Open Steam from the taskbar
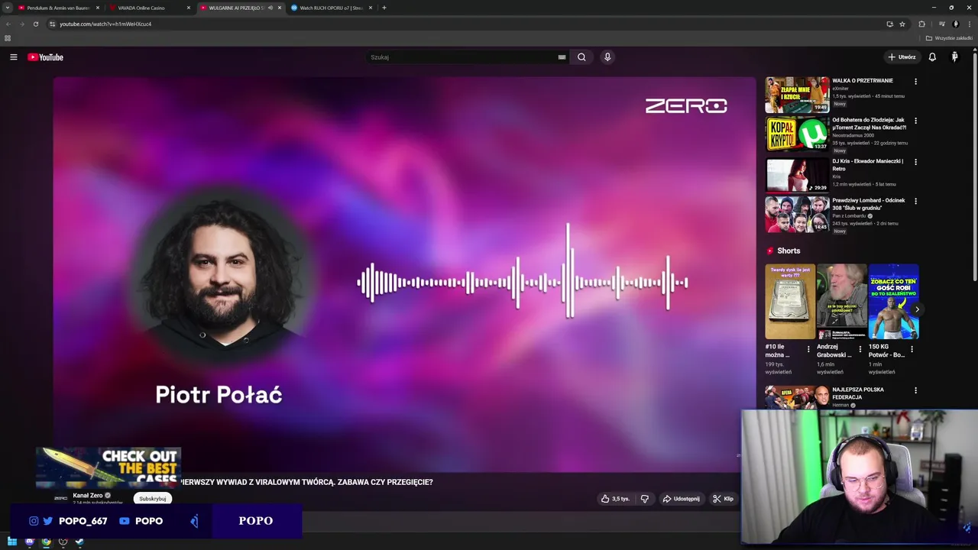978x550 pixels. click(79, 542)
